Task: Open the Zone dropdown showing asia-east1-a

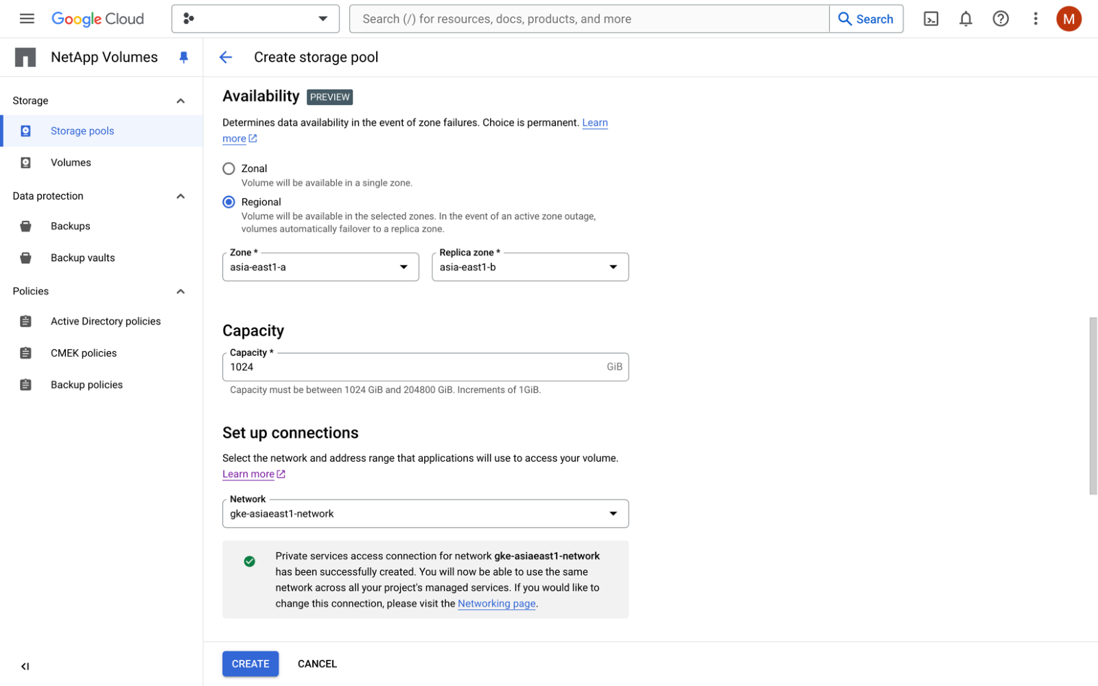Action: [320, 267]
